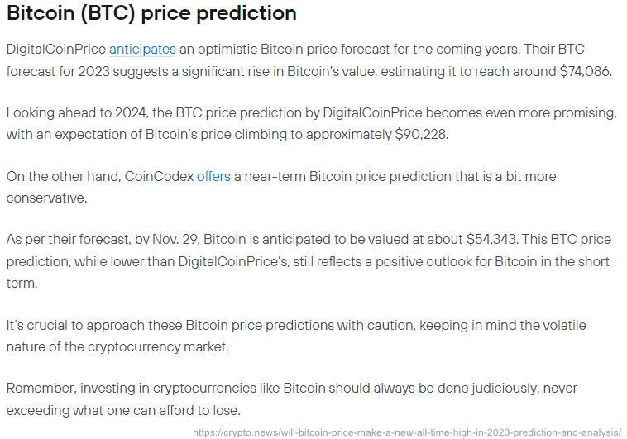Click the crypto.news source URL at the bottom
The height and width of the screenshot is (439, 627).
(x=407, y=432)
